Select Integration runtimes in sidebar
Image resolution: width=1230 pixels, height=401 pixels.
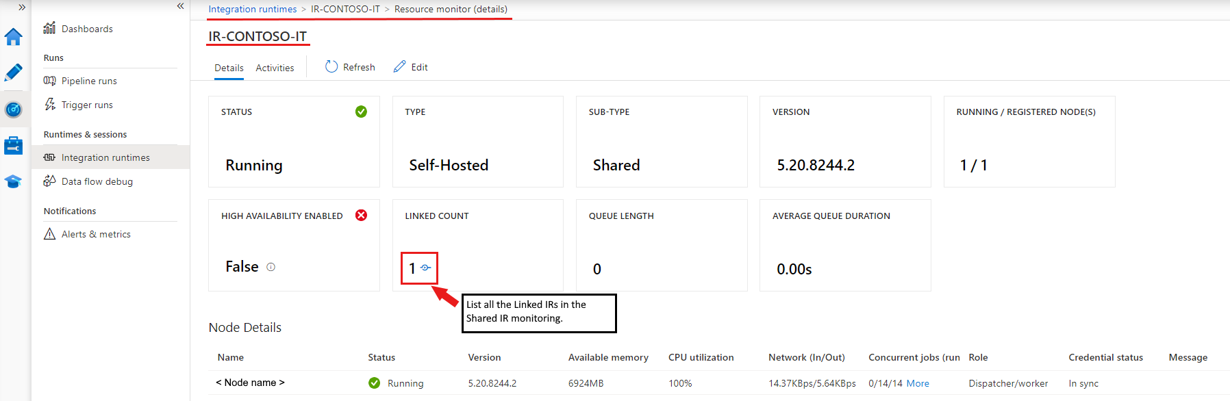[105, 157]
